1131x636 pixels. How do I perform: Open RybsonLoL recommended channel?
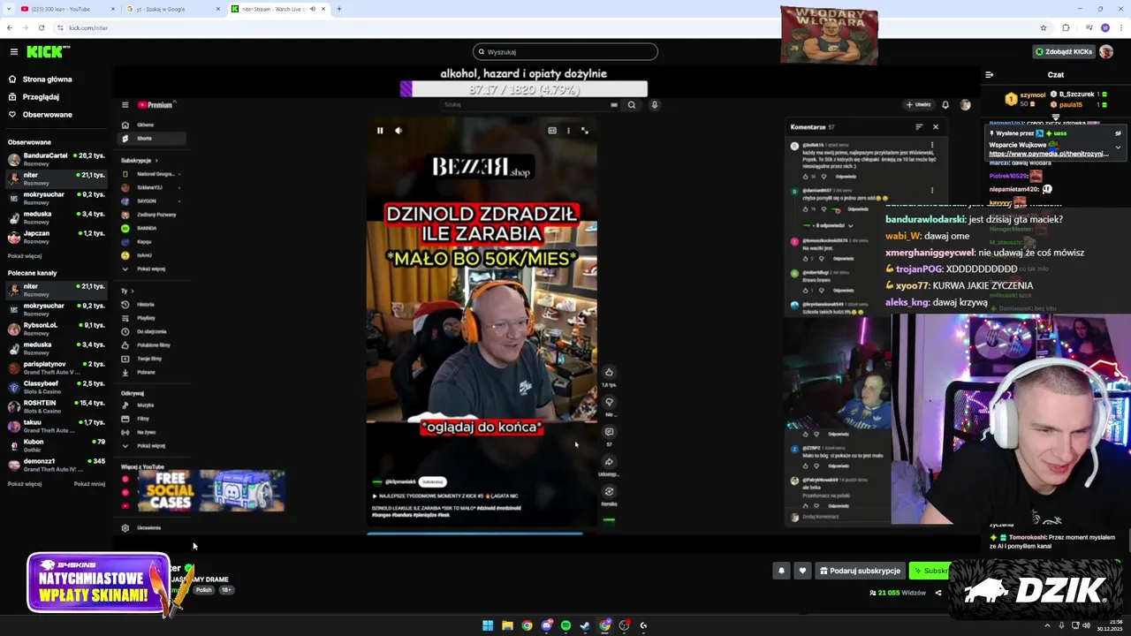[57, 329]
